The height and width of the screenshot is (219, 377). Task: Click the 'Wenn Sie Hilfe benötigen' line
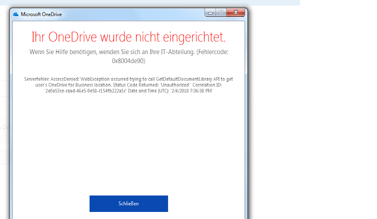point(129,52)
